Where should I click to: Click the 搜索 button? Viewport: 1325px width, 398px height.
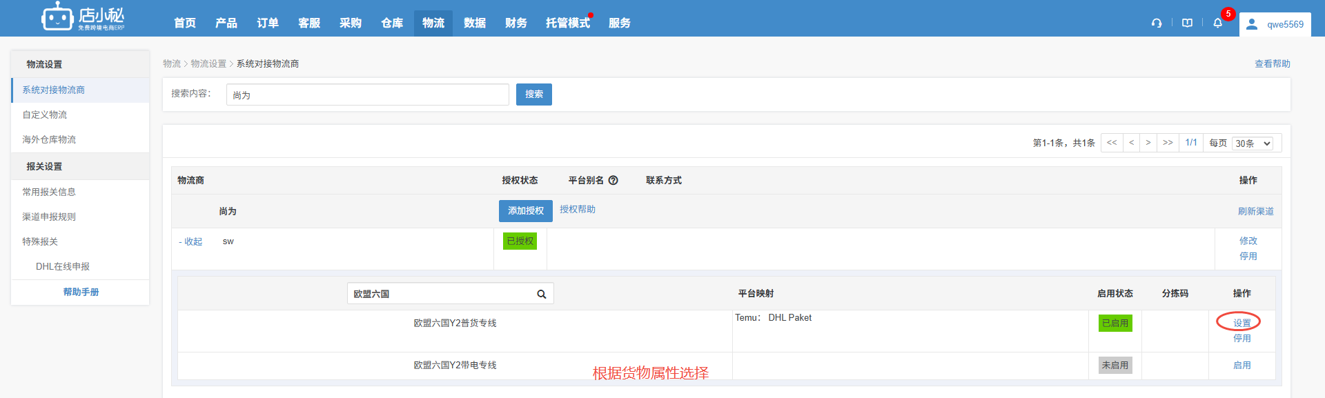pos(534,94)
